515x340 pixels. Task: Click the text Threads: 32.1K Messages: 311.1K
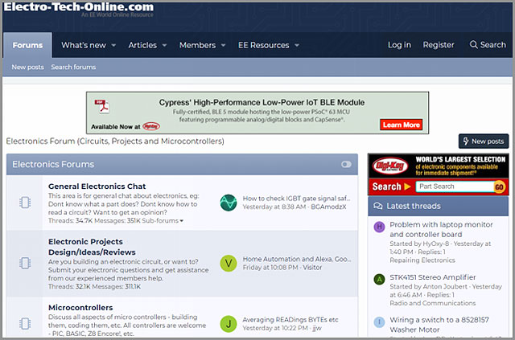(95, 286)
